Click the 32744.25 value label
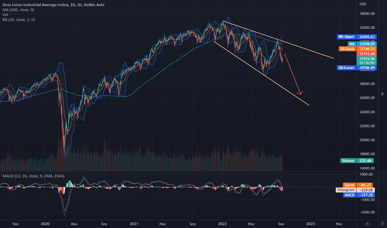This screenshot has width=387, height=228. coord(367,49)
